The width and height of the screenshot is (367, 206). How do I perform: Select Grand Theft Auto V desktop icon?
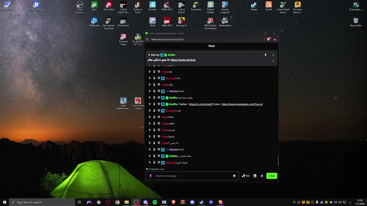click(283, 7)
